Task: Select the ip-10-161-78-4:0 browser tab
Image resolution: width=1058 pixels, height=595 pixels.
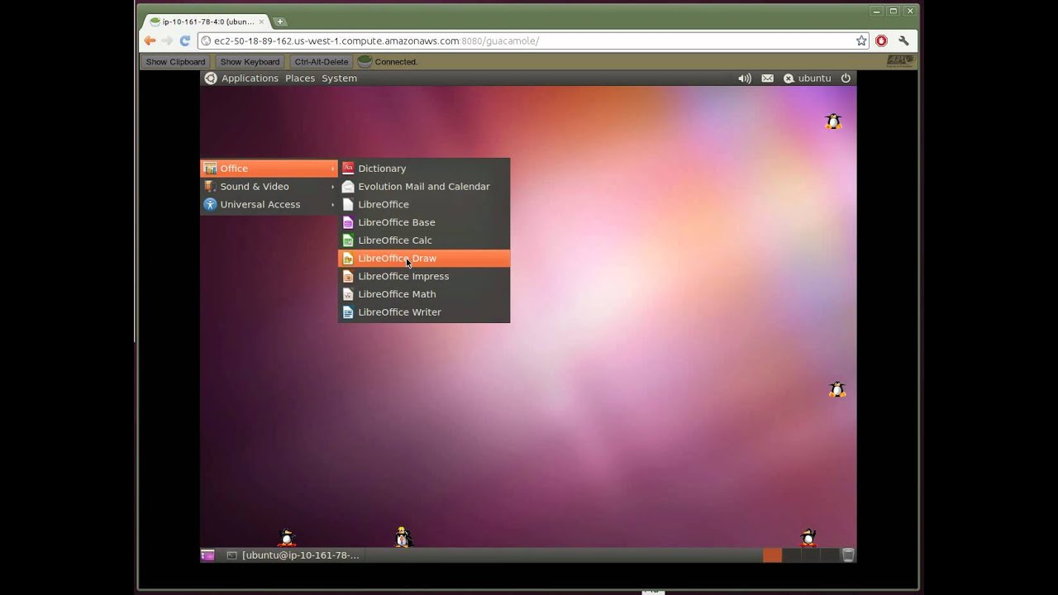Action: 206,21
